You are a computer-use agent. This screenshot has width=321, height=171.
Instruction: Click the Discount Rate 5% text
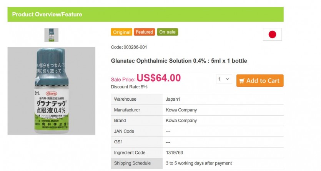point(129,87)
